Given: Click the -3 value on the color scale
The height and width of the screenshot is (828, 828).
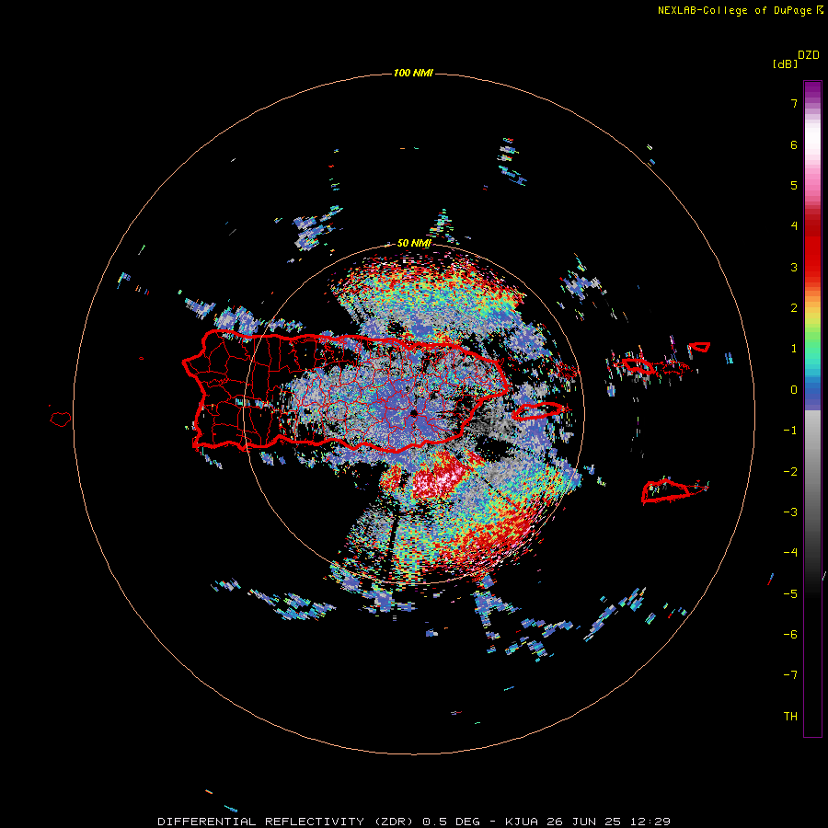Looking at the screenshot, I should point(790,512).
